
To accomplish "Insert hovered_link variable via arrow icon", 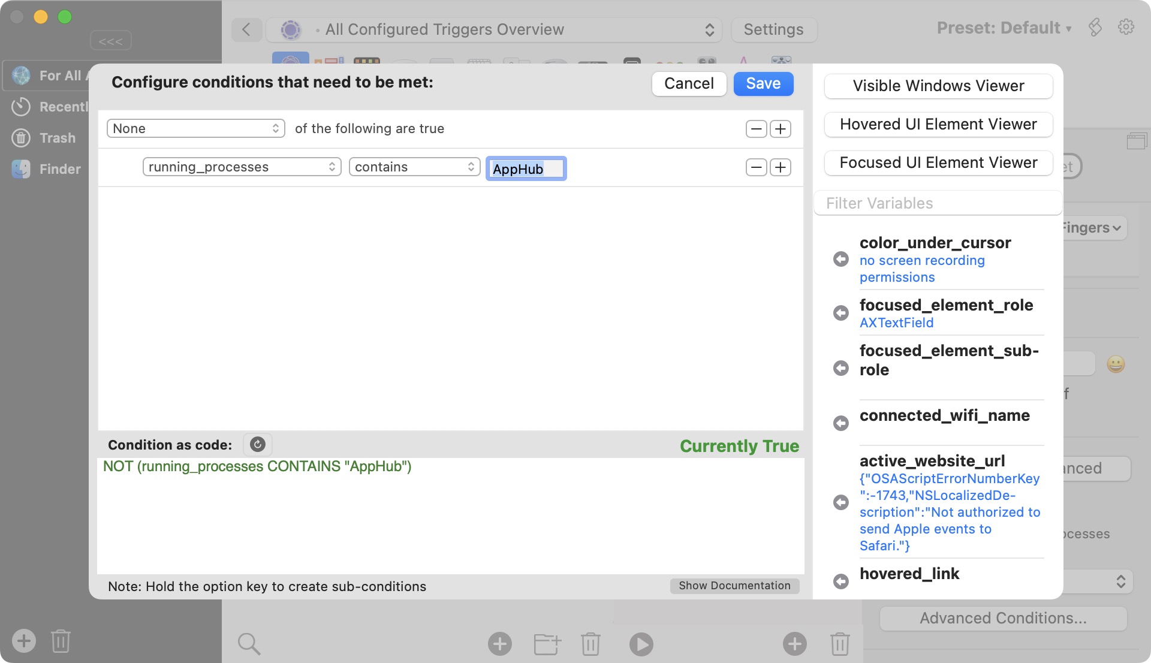I will (x=841, y=581).
